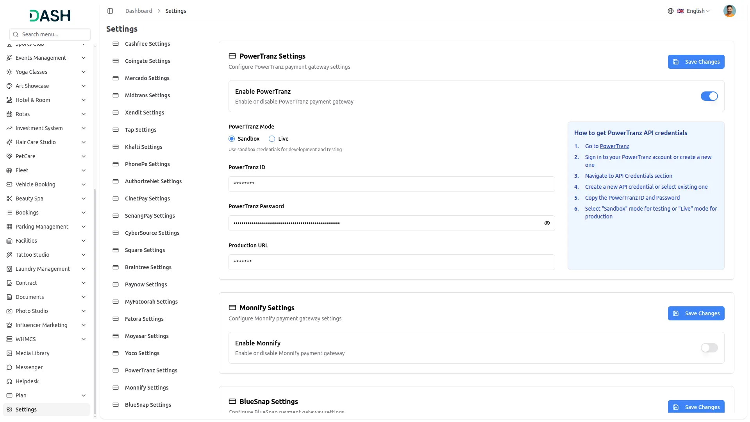Save Changes for PowerTranz Settings
Screen dimensions: 750x422
tap(696, 62)
